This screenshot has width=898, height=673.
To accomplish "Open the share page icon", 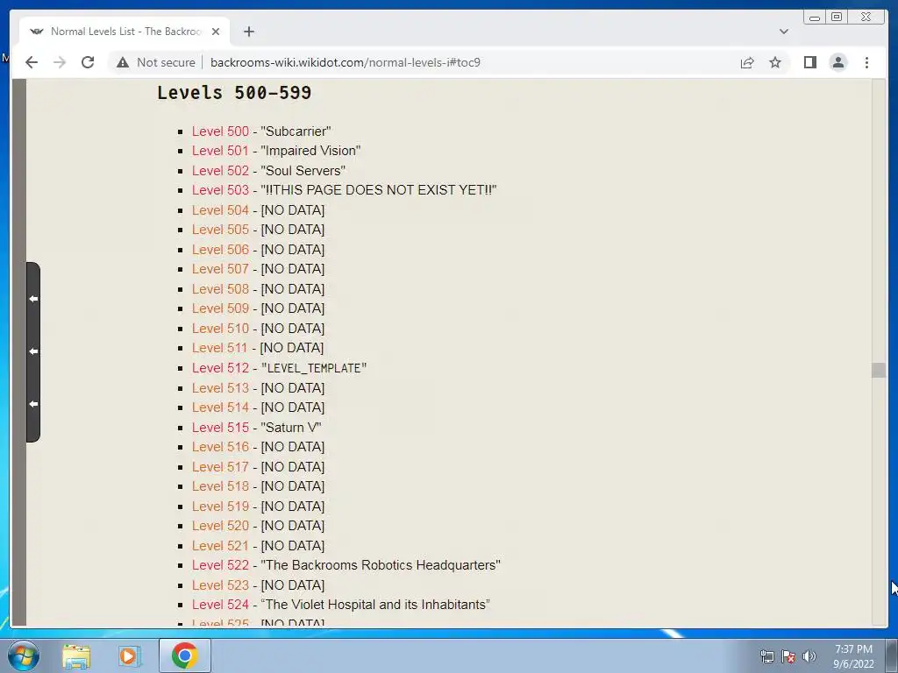I will 747,62.
